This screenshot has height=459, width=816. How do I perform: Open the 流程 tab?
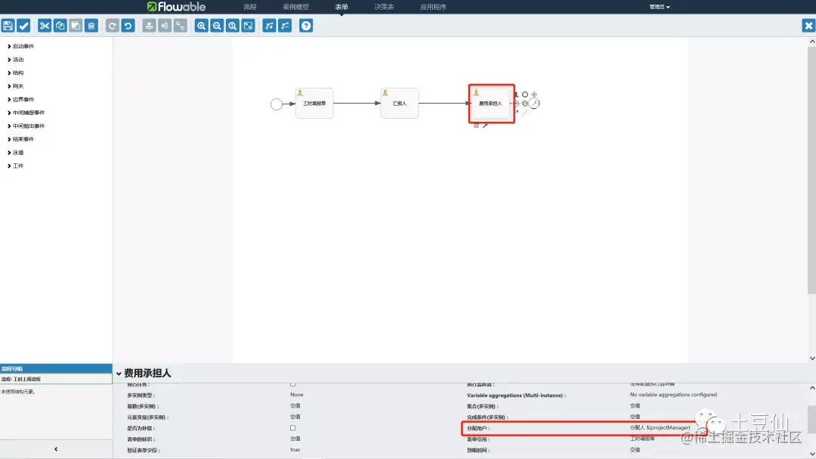(250, 7)
